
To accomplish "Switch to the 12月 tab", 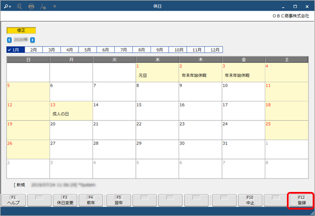I will click(x=214, y=50).
